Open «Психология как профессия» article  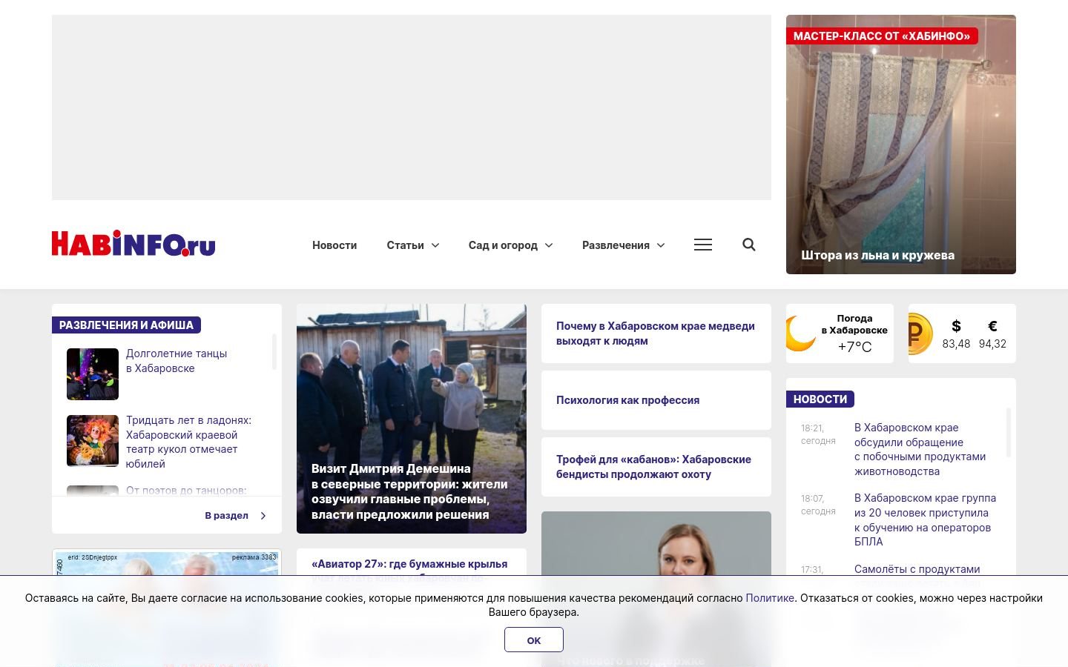pos(627,400)
